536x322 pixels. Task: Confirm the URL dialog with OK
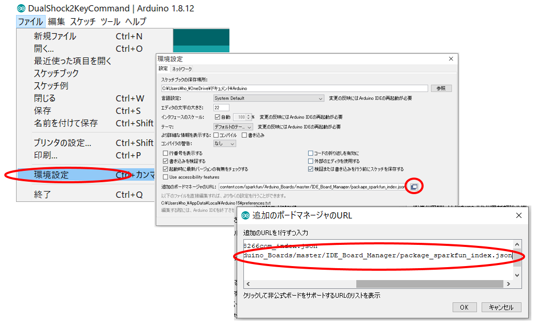coord(464,308)
